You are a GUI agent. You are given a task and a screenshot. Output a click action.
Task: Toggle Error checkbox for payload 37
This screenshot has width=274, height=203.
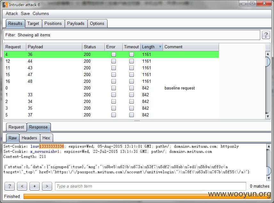[x=114, y=115]
